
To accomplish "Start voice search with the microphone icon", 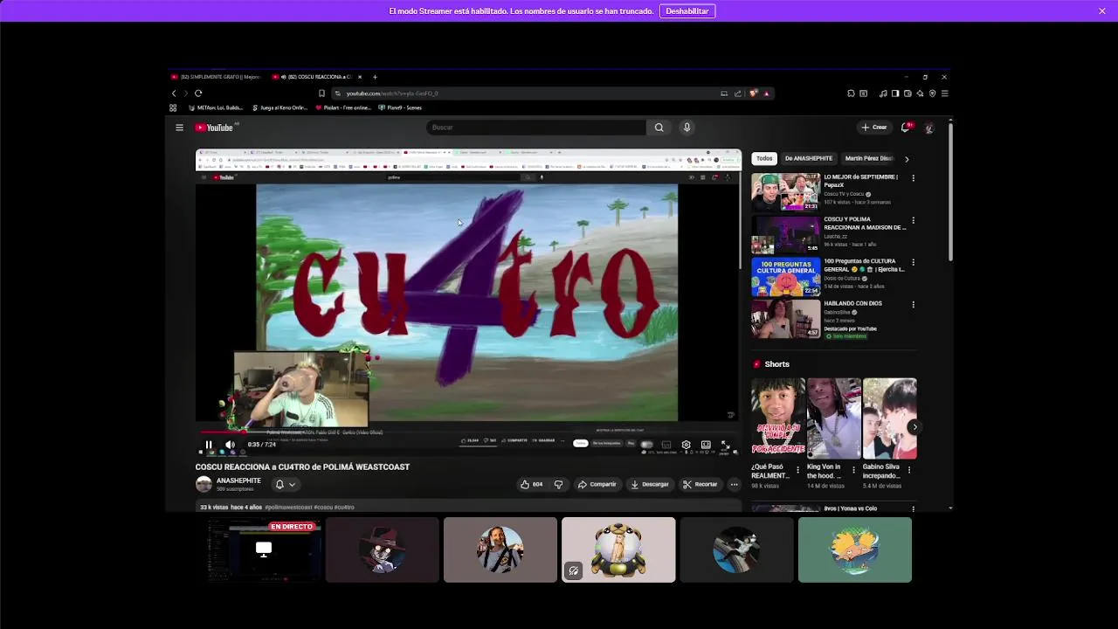I will click(687, 128).
